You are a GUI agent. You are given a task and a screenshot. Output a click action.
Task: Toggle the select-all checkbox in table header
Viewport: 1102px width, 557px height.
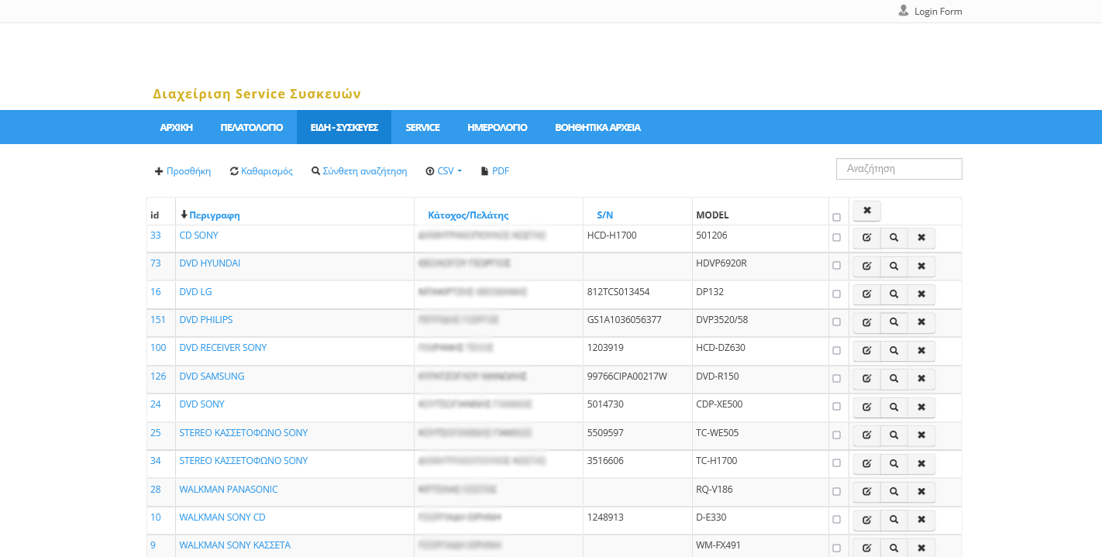coord(836,218)
